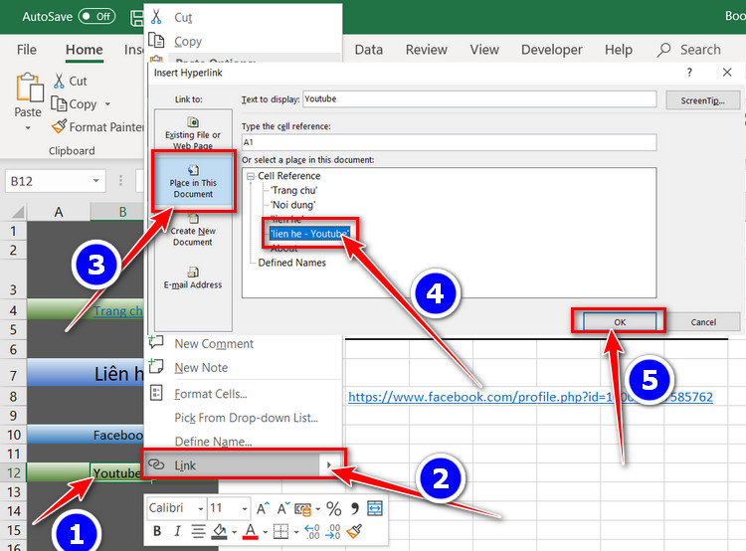
Task: Click Help question mark in dialog
Action: (x=689, y=73)
